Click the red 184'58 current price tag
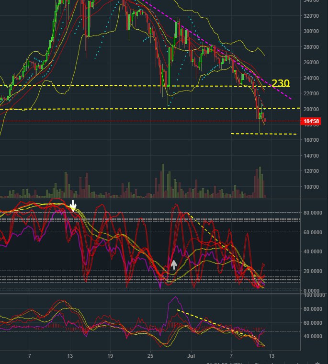The width and height of the screenshot is (328, 364). click(x=310, y=121)
